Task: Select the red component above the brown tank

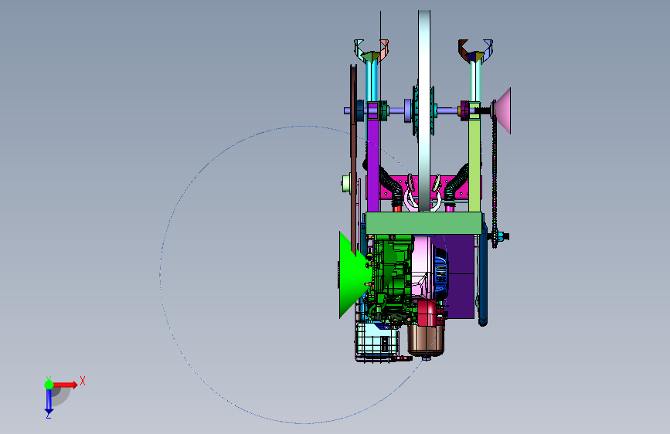Action: (x=427, y=313)
